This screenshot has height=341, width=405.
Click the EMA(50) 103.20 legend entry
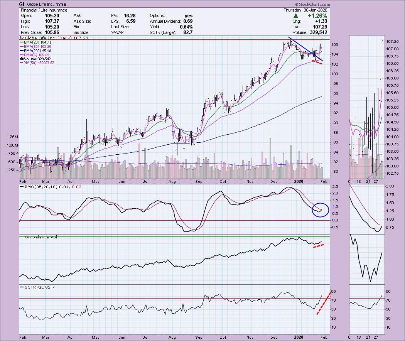click(x=37, y=47)
